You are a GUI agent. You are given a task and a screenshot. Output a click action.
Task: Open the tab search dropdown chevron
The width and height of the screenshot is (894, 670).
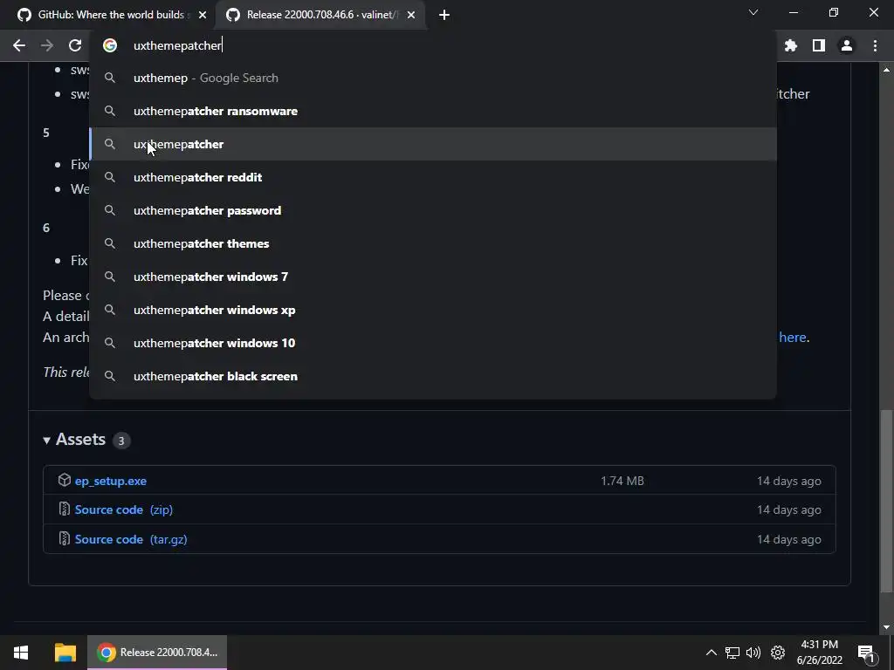753,12
